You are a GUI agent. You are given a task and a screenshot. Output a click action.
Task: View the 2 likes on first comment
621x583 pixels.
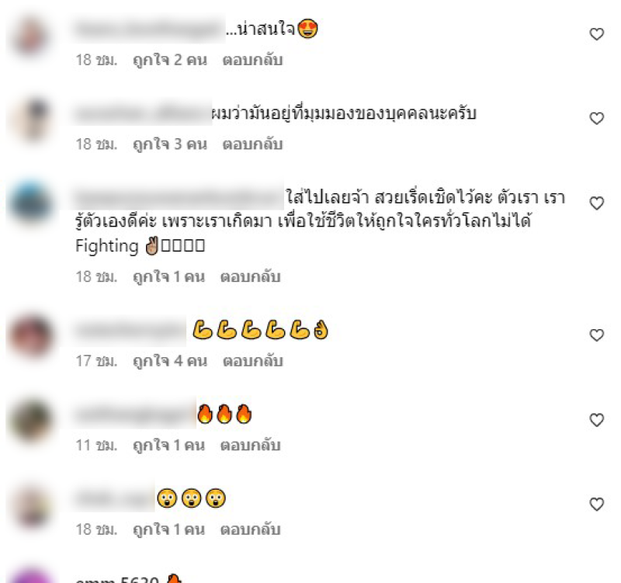tap(170, 61)
